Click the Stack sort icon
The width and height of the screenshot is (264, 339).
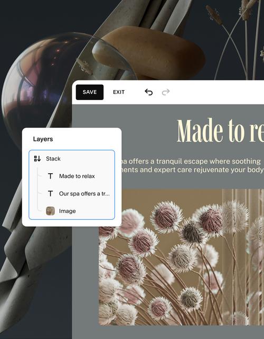[37, 159]
